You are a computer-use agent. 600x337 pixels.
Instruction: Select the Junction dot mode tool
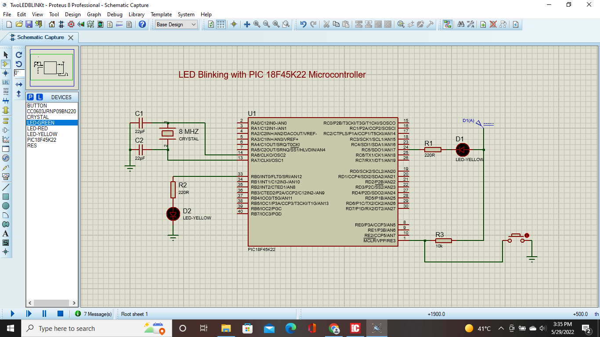(6, 73)
